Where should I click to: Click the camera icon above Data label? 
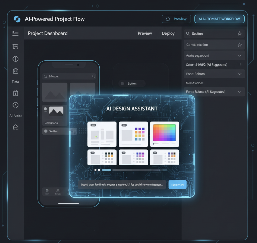15,71
